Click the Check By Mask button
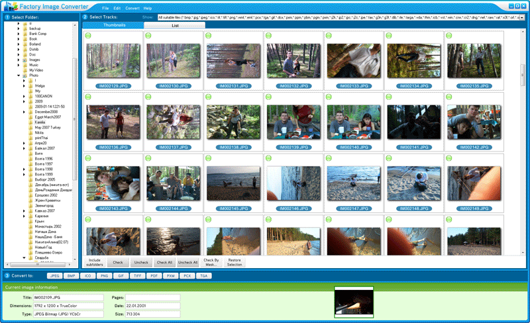This screenshot has width=530, height=323. pyautogui.click(x=211, y=262)
